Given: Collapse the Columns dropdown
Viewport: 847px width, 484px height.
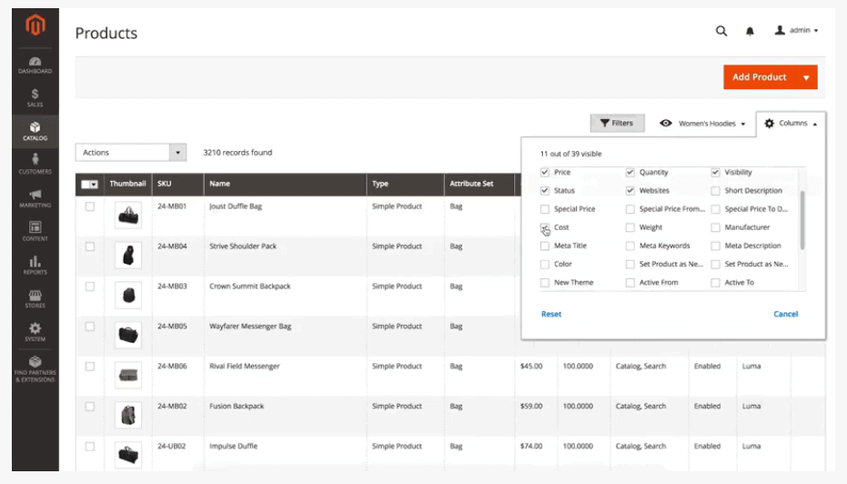Looking at the screenshot, I should (791, 123).
